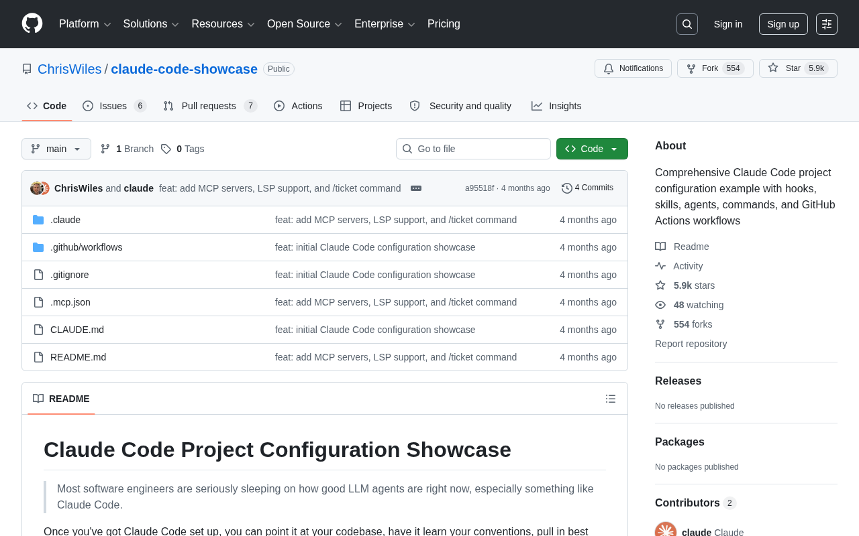The width and height of the screenshot is (859, 536).
Task: Open commit hash a95518f
Action: pos(479,188)
